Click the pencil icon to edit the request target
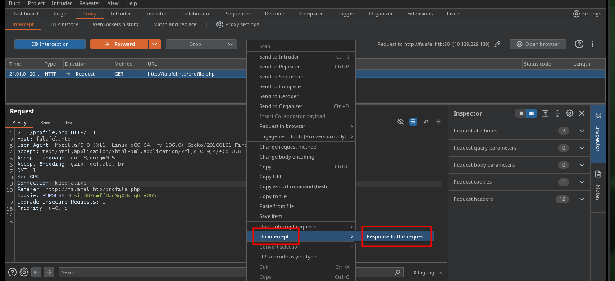Viewport: 615px width, 281px height. coord(497,44)
